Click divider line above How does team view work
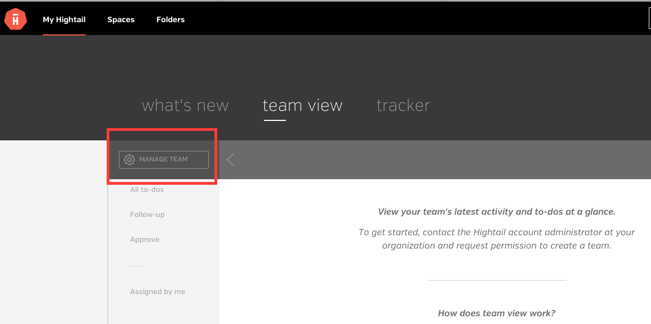651x324 pixels. [497, 280]
